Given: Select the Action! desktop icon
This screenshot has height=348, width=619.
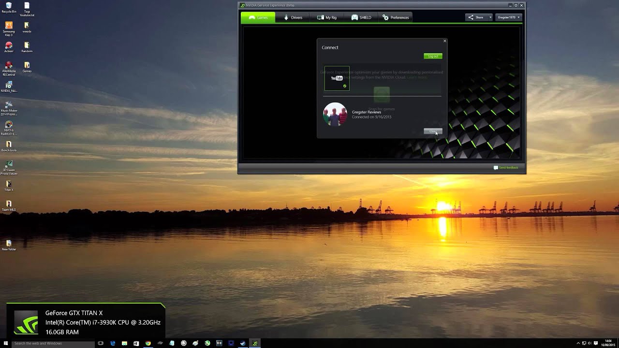Looking at the screenshot, I should [x=9, y=47].
